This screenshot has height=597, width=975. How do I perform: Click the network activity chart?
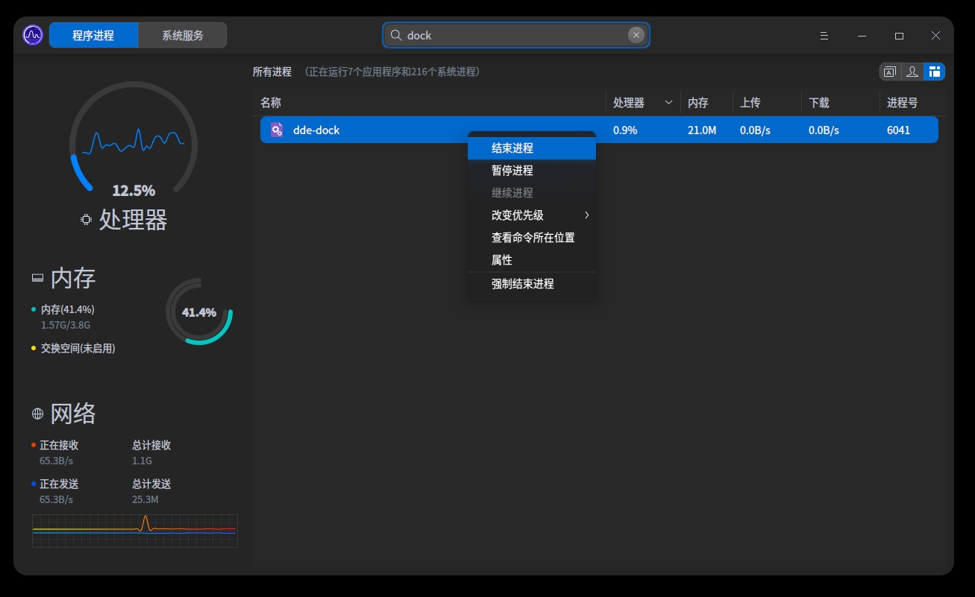pos(135,531)
